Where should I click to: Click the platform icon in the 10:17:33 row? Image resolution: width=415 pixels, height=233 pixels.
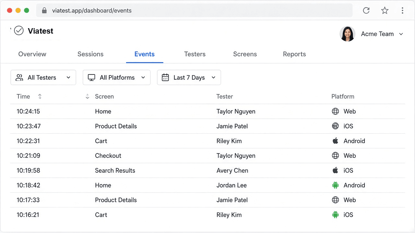[336, 200]
